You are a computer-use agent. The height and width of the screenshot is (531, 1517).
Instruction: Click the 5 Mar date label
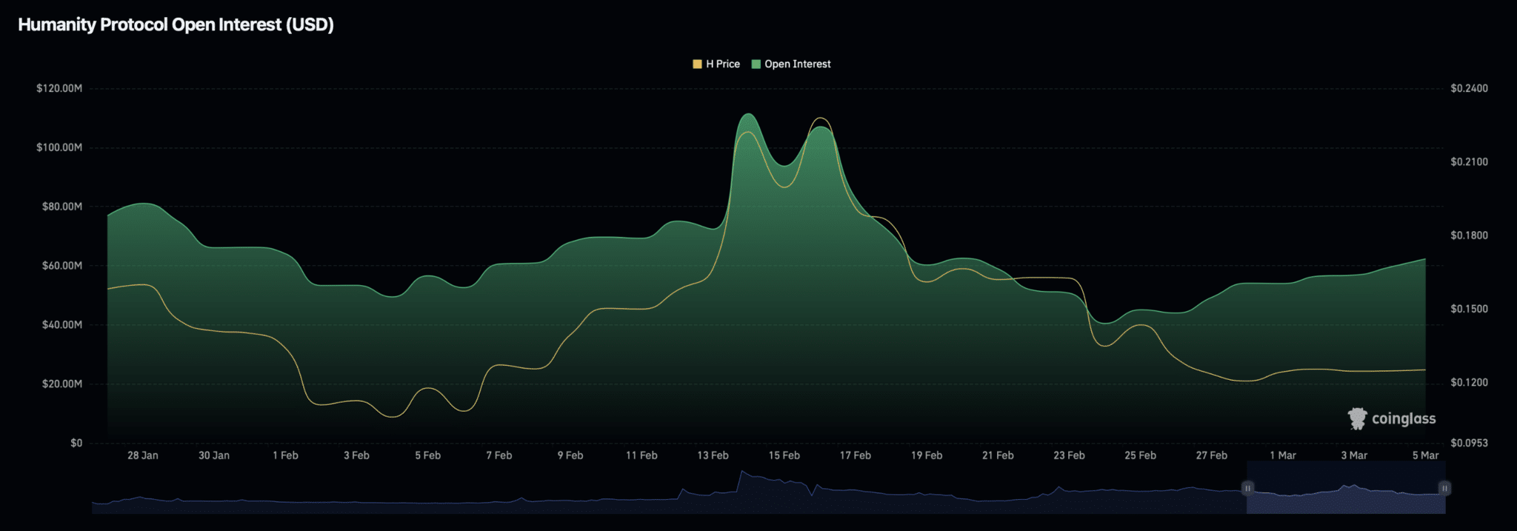pos(1425,455)
